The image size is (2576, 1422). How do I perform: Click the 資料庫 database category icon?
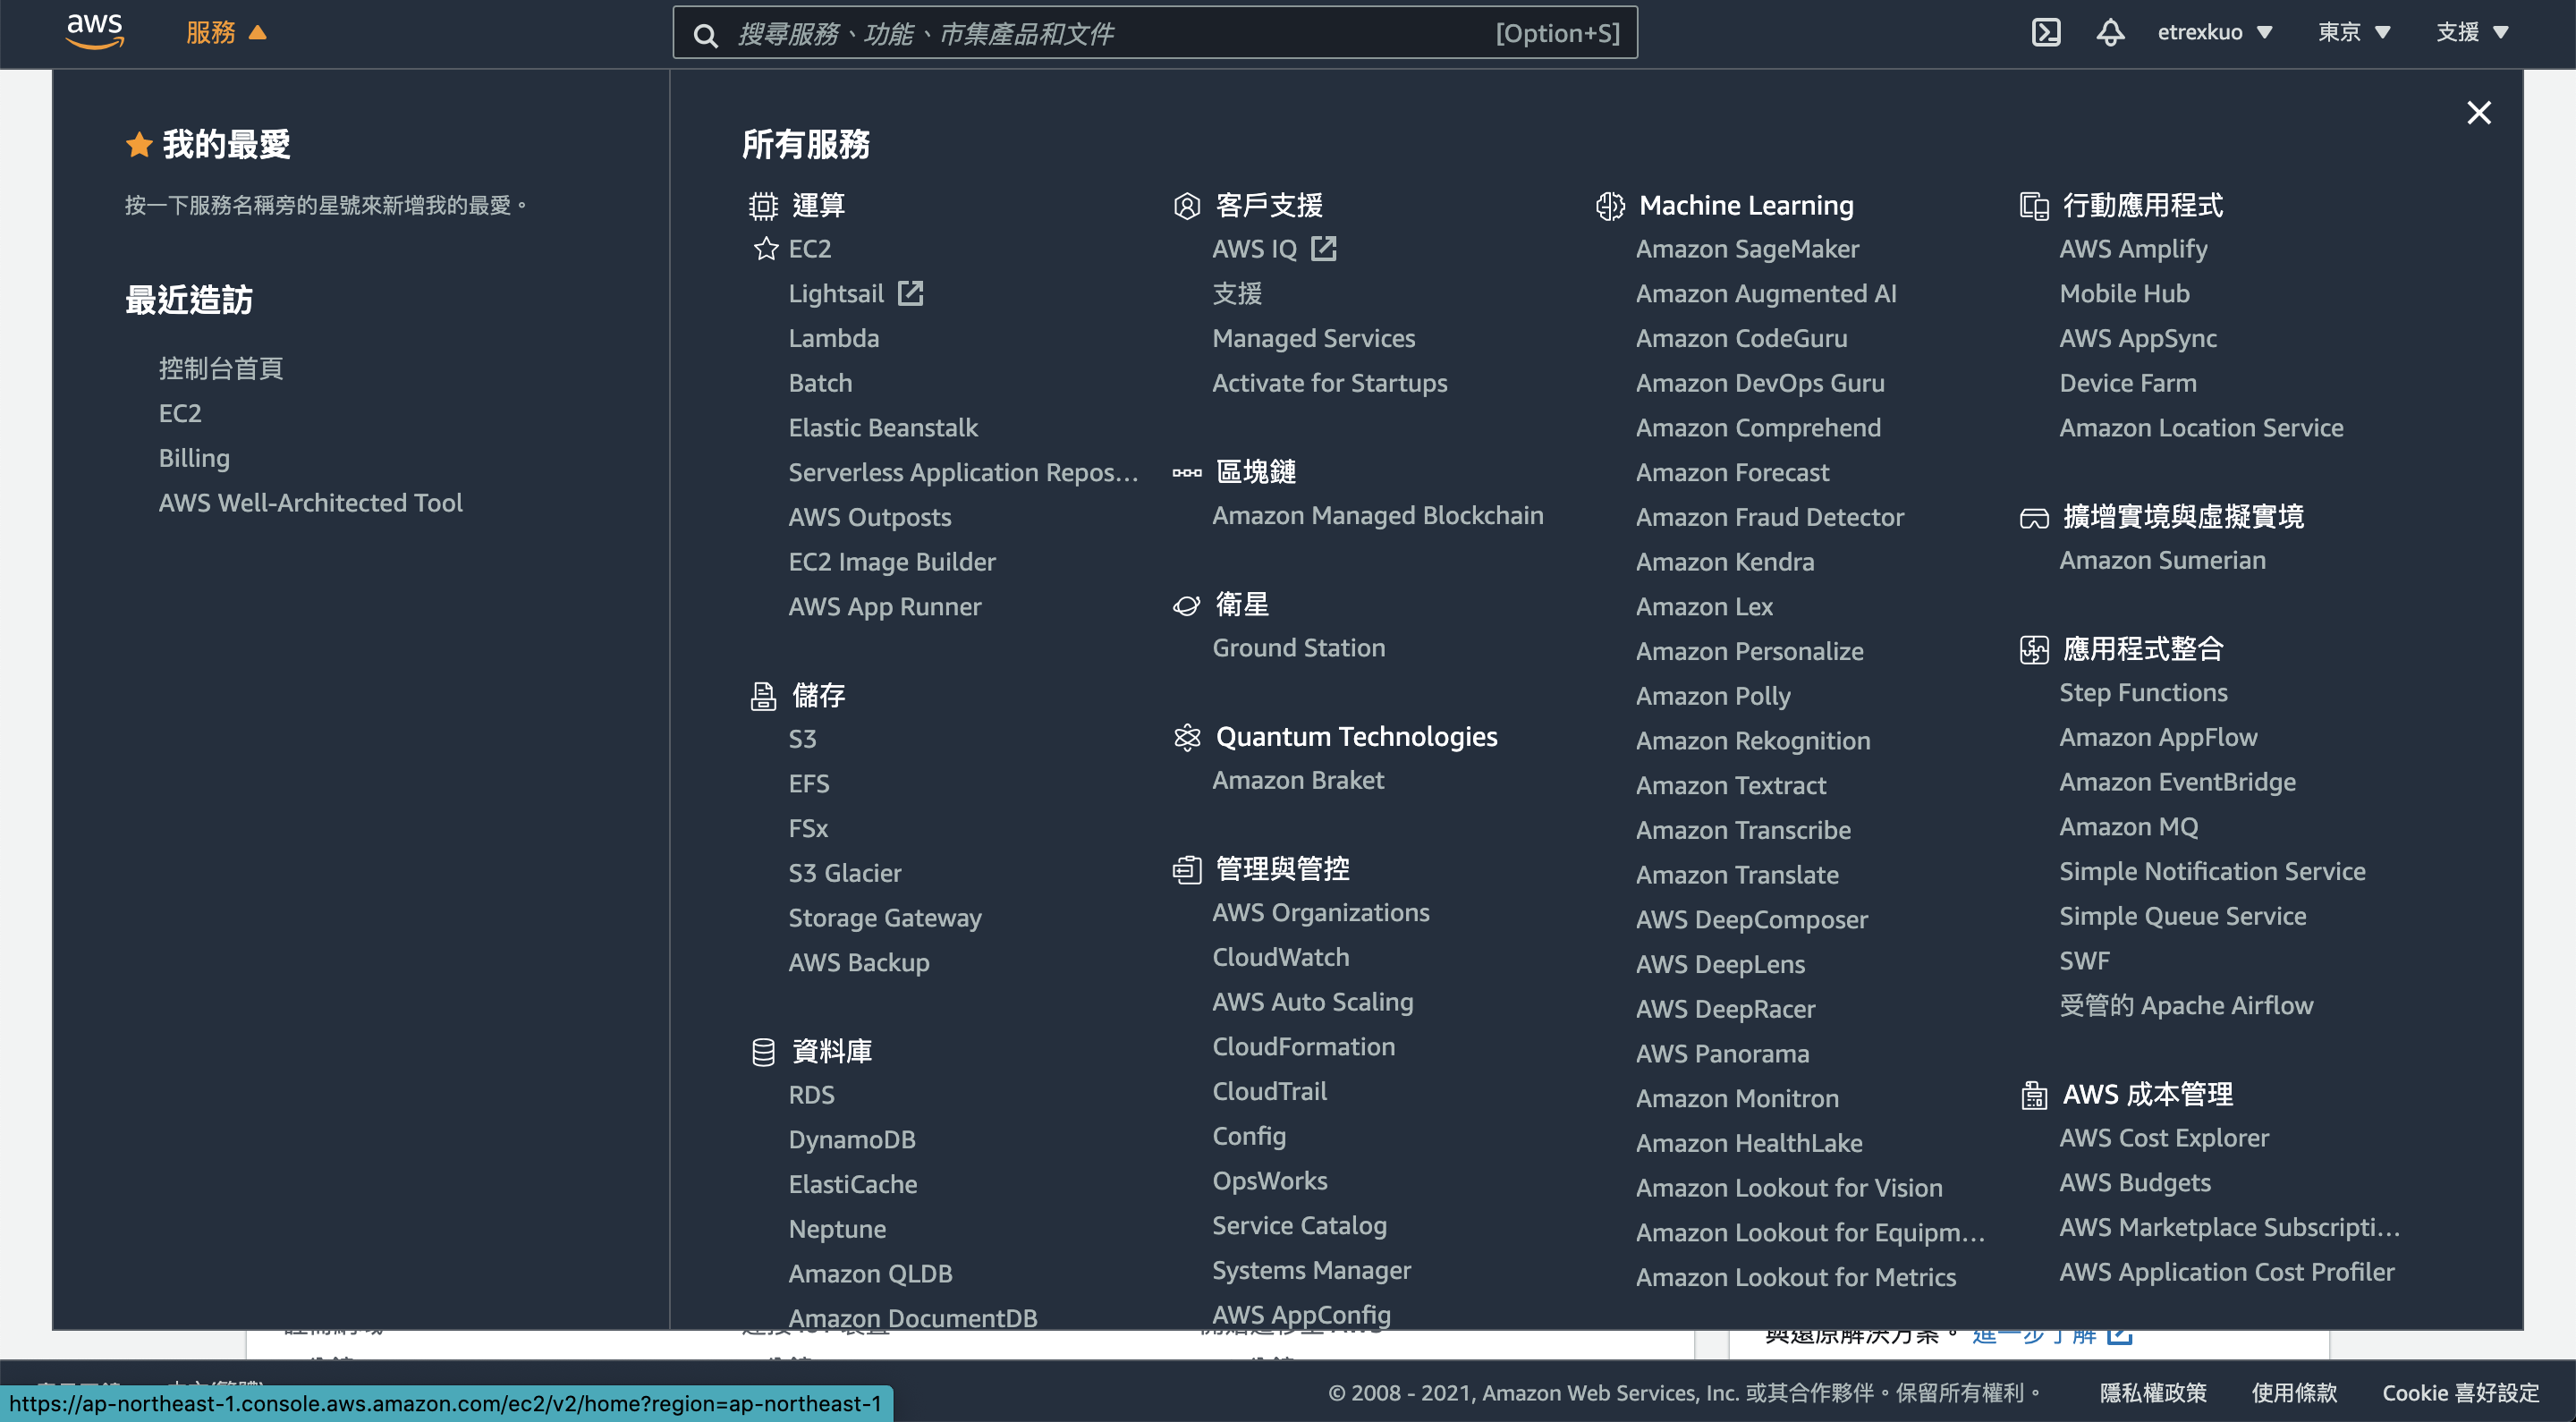[763, 1052]
